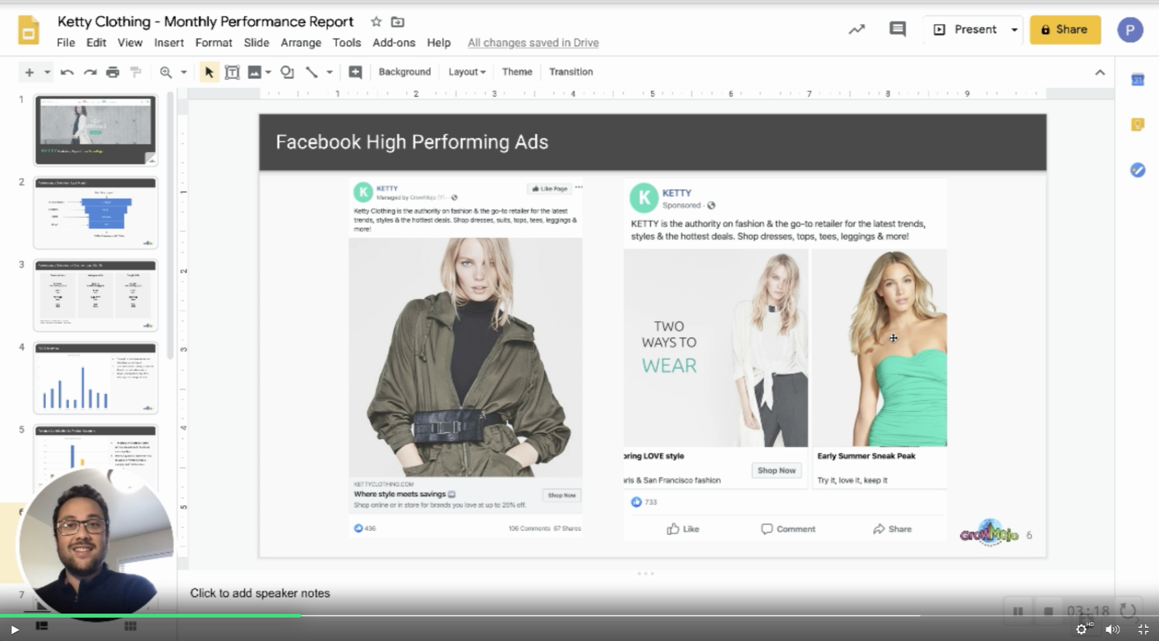Click the Theme button
The height and width of the screenshot is (641, 1159).
coord(517,72)
